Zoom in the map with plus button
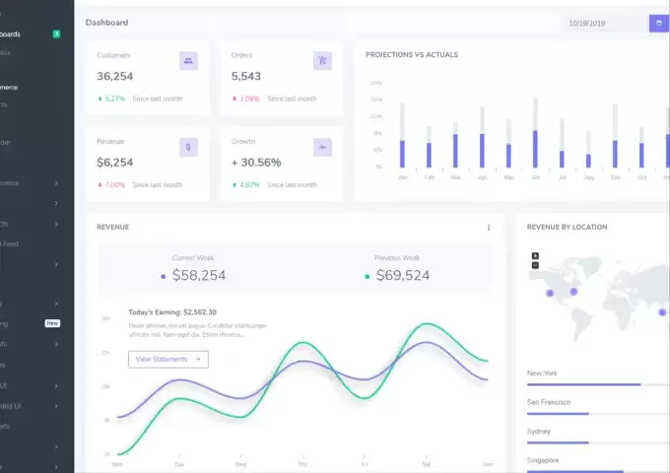Screen dimensions: 670x473 click(x=535, y=256)
